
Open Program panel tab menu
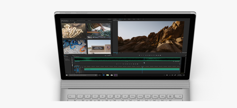tap(121, 21)
